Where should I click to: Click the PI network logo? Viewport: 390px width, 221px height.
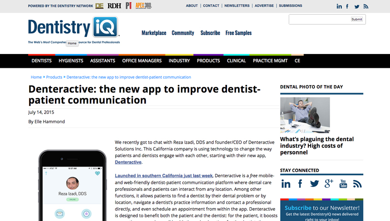[x=129, y=5]
